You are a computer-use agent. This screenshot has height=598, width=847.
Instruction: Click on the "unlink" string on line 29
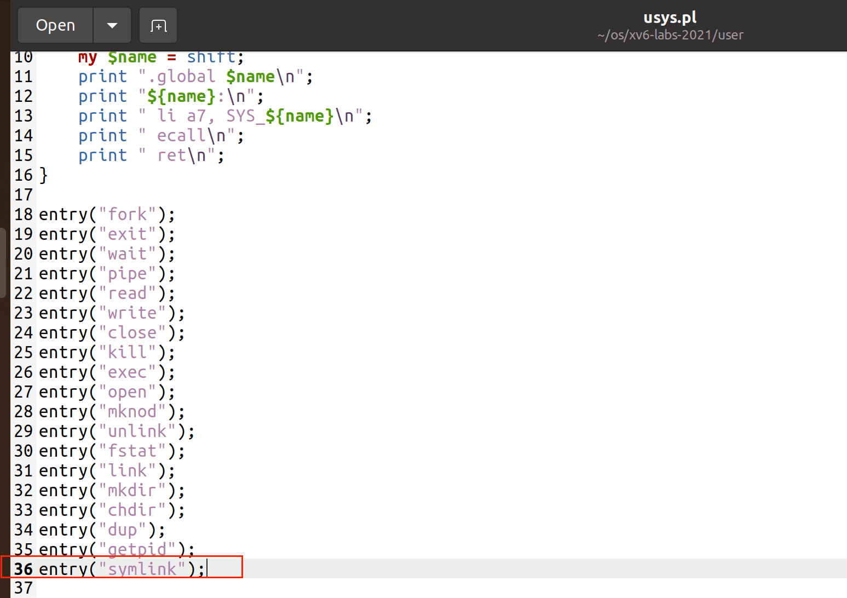pos(137,431)
